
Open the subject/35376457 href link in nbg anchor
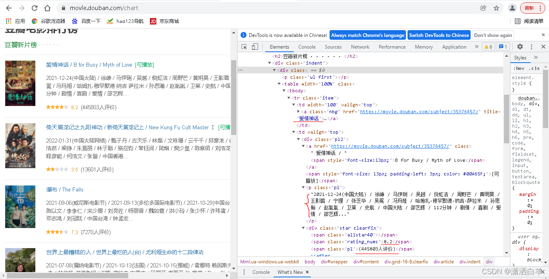[419, 112]
